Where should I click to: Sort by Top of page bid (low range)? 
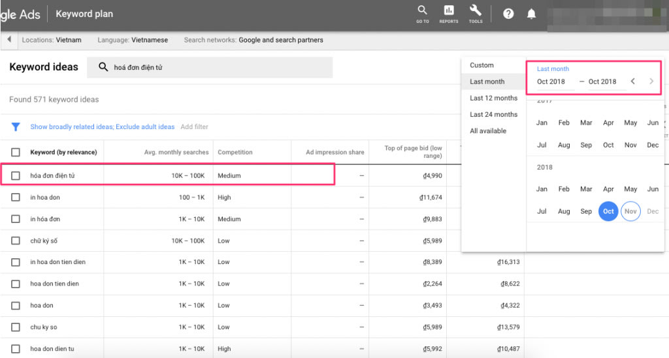coord(413,152)
